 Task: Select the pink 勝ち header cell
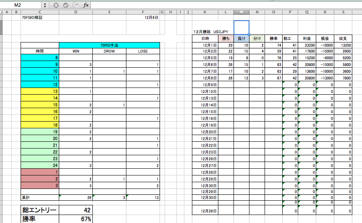pos(226,39)
